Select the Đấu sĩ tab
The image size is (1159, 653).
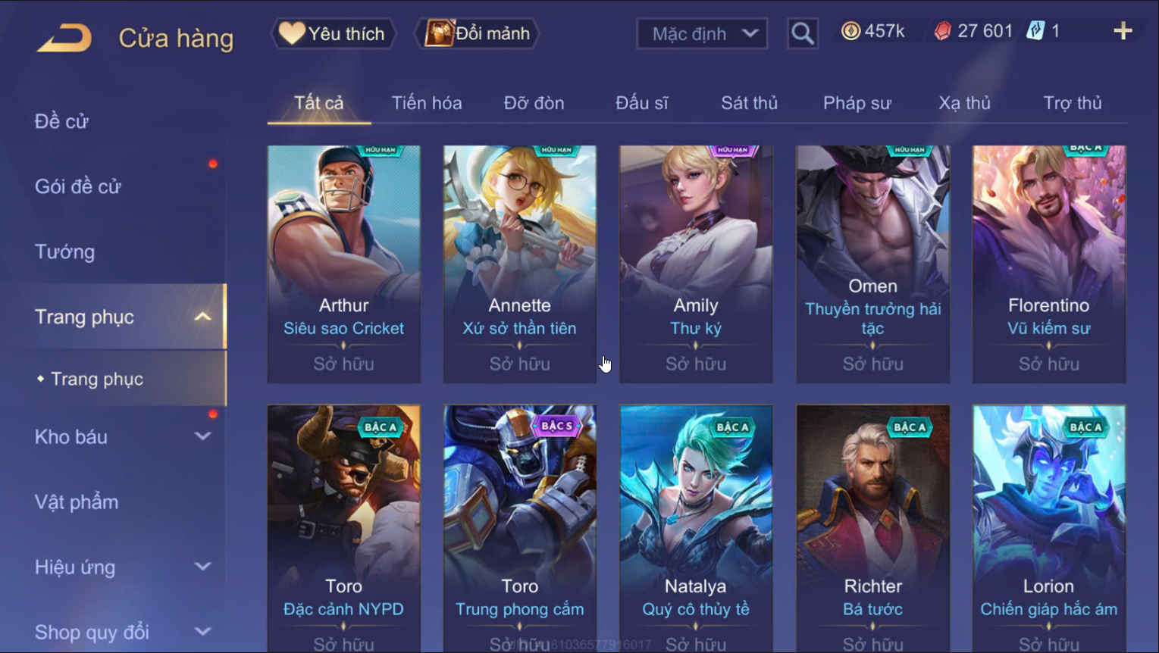pyautogui.click(x=641, y=103)
